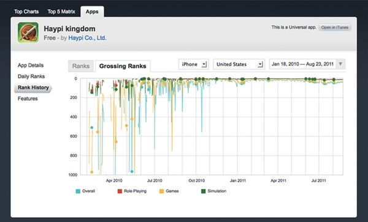Click the Role Playing legend label
The height and width of the screenshot is (222, 368).
(x=135, y=191)
